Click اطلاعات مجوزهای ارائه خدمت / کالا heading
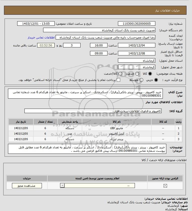Screen dimensions: 192x211 tap(164, 160)
